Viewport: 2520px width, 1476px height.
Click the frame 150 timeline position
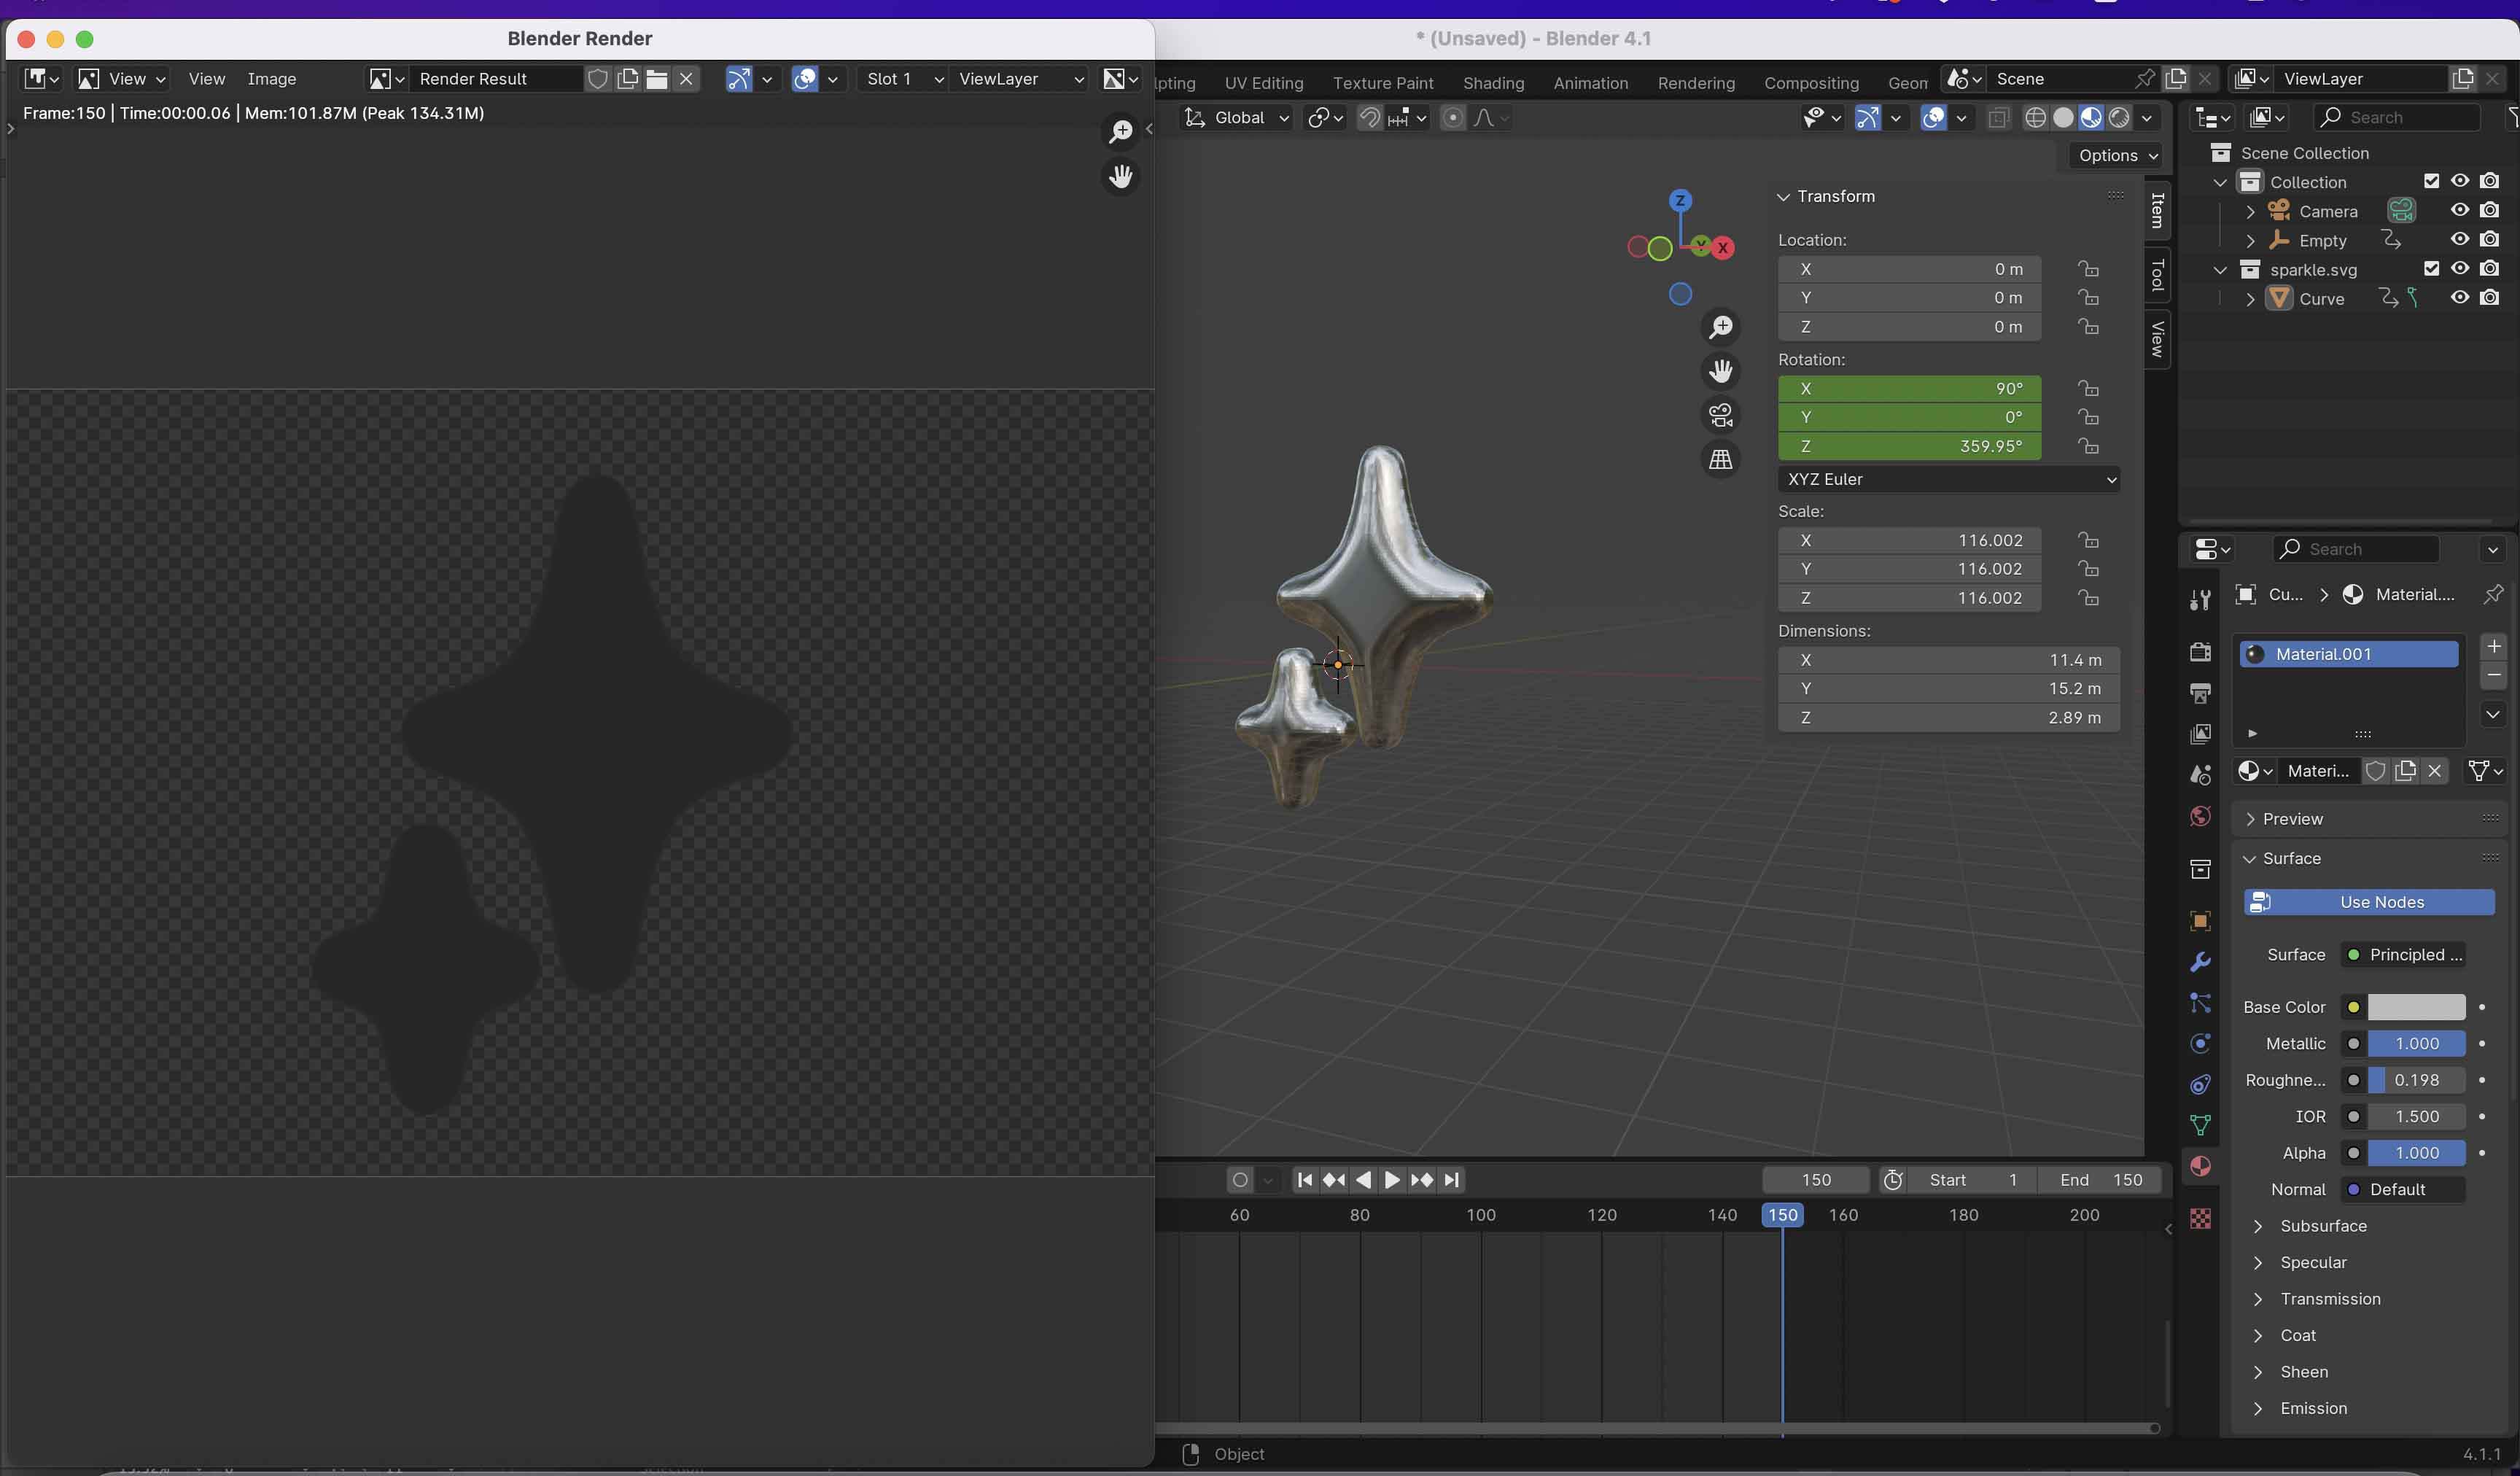(x=1781, y=1214)
